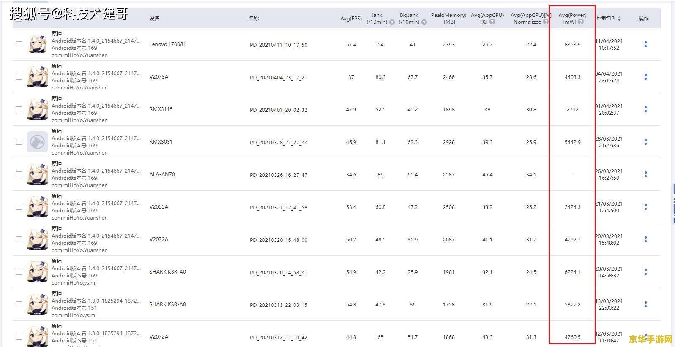
Task: Expand actions menu for V2055A row
Action: 645,207
